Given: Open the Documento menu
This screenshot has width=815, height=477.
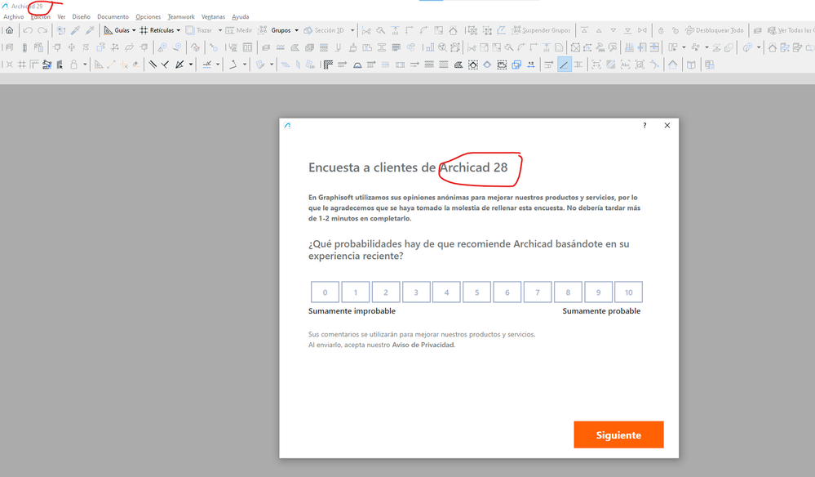Looking at the screenshot, I should tap(113, 16).
